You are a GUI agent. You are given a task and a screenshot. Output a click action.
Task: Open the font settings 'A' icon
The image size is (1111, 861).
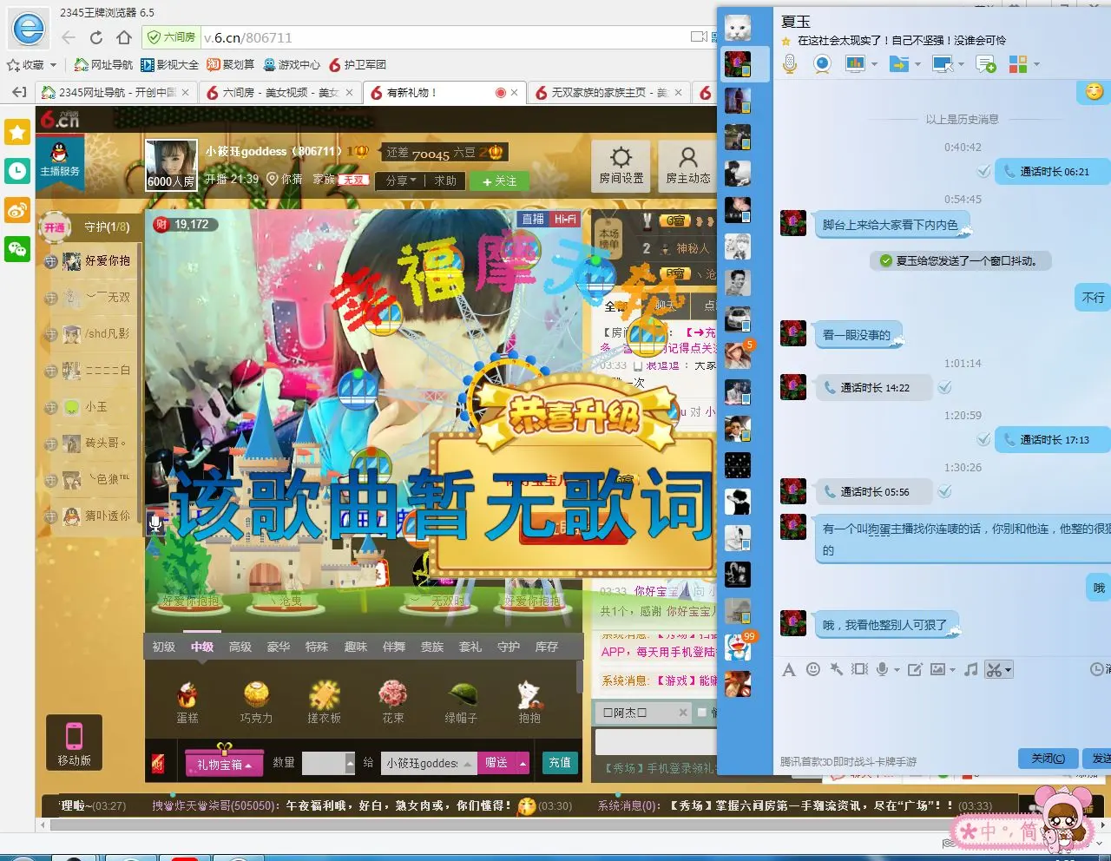click(788, 669)
